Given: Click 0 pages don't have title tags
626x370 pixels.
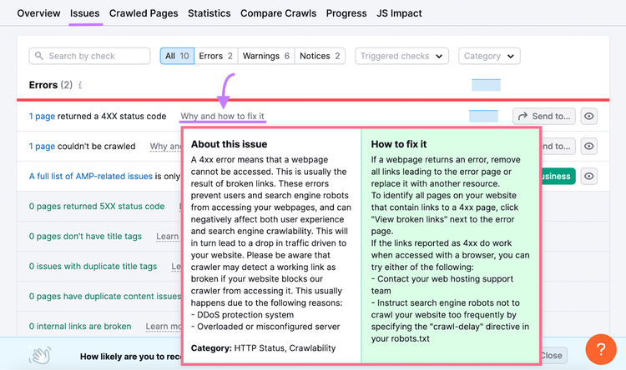Looking at the screenshot, I should tap(85, 237).
